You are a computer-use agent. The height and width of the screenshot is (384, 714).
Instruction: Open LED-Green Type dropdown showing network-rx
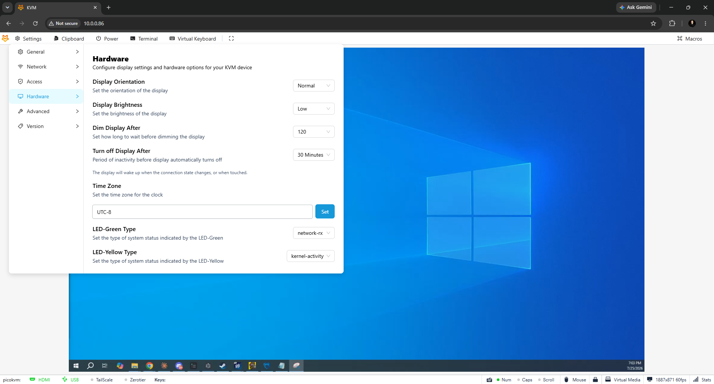[313, 233]
